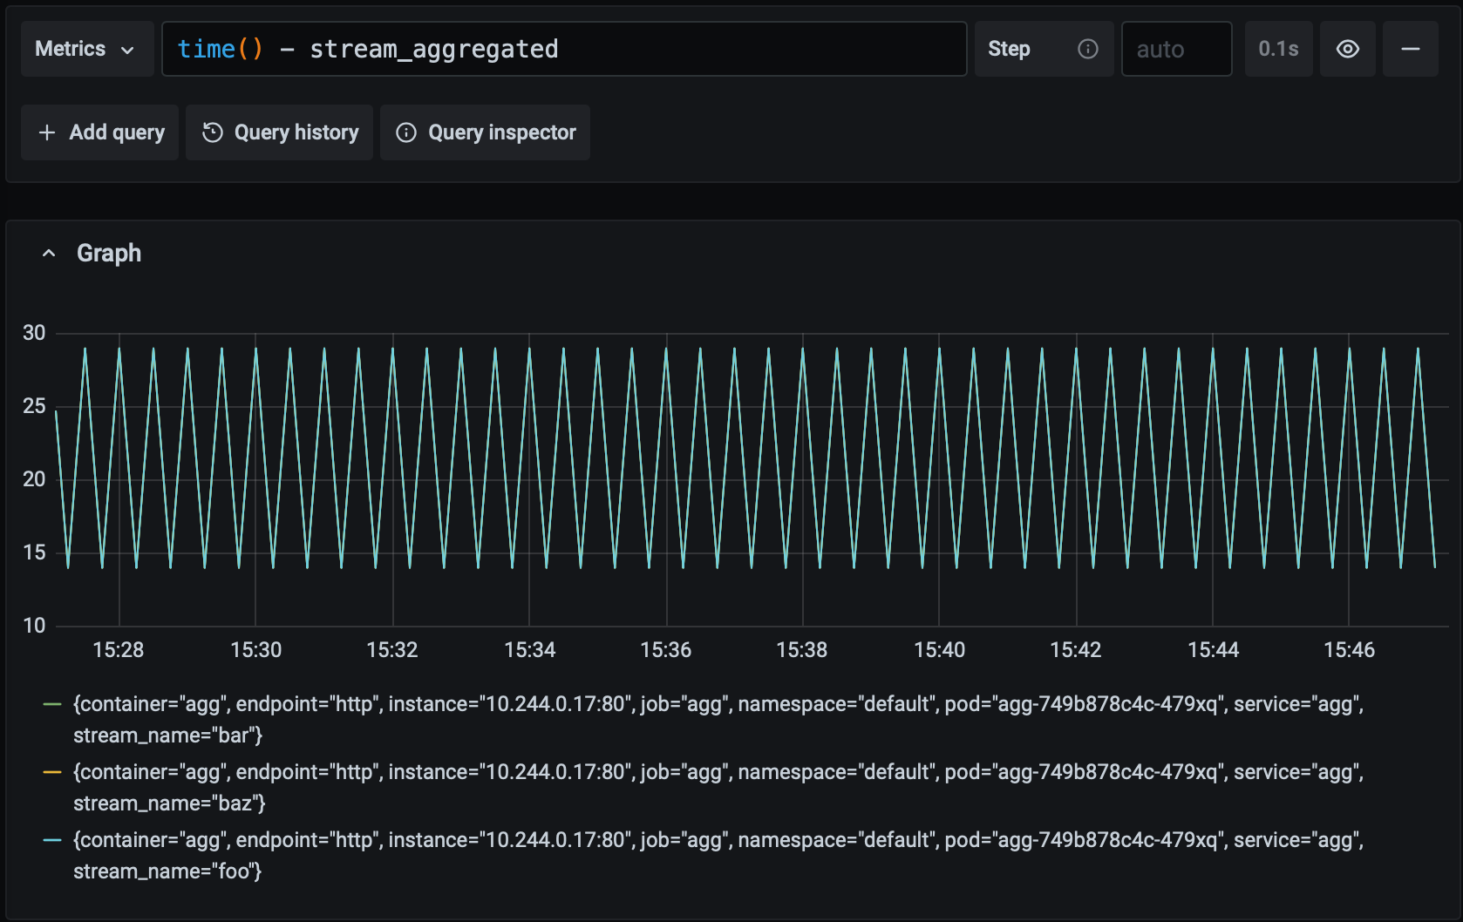Click the Step auto input field
This screenshot has height=922, width=1463.
tap(1175, 49)
